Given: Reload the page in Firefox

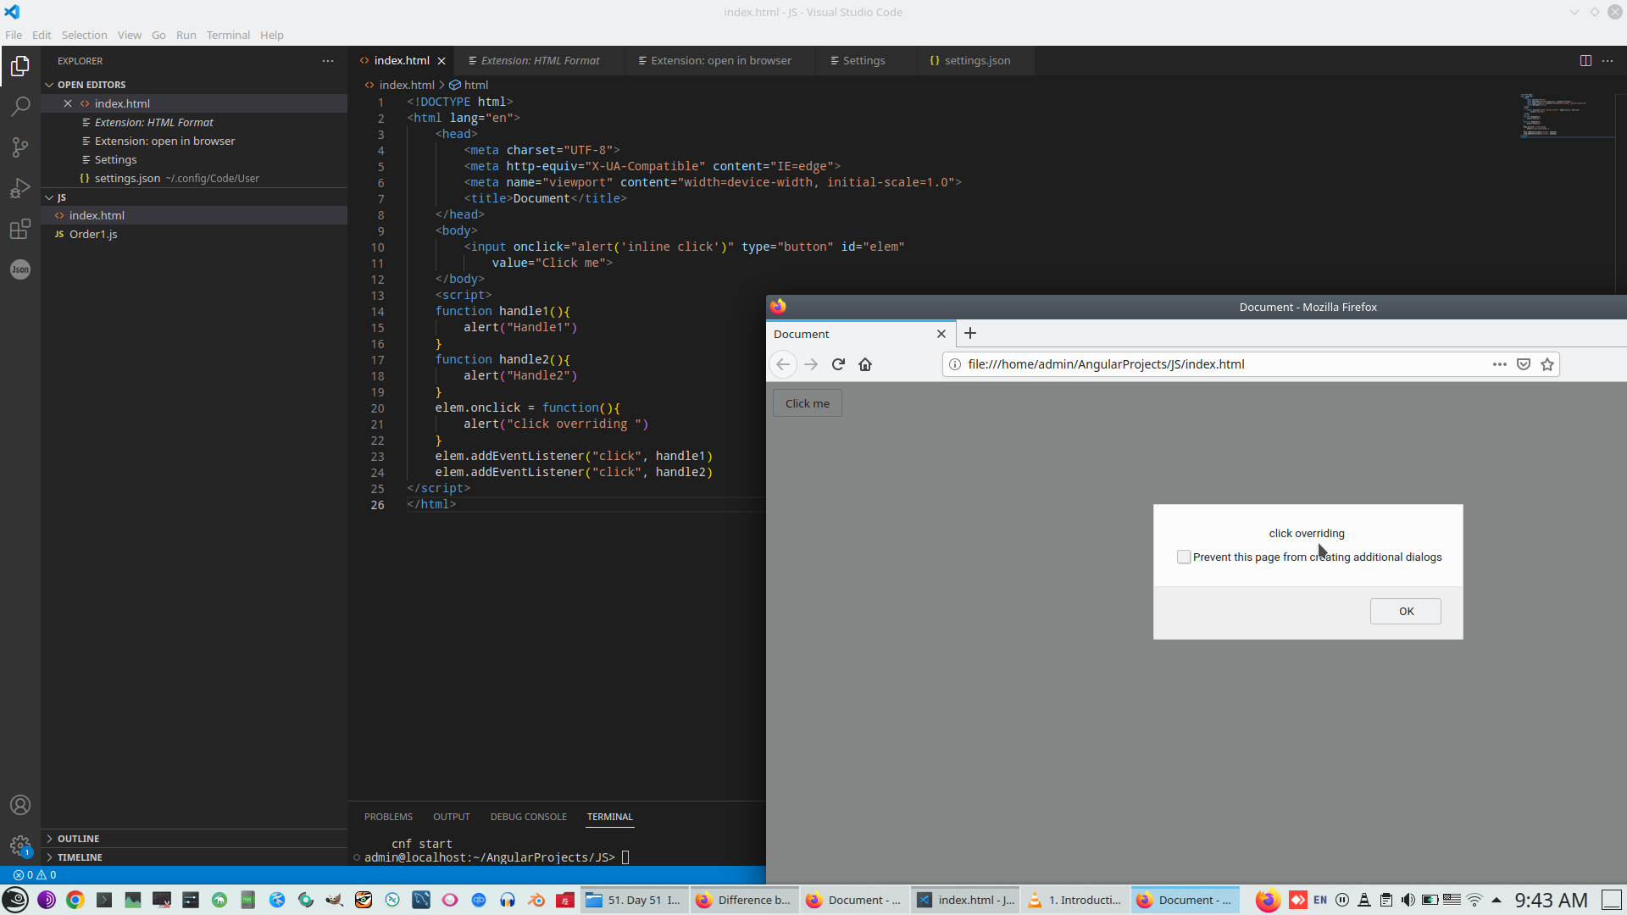Looking at the screenshot, I should (x=838, y=364).
